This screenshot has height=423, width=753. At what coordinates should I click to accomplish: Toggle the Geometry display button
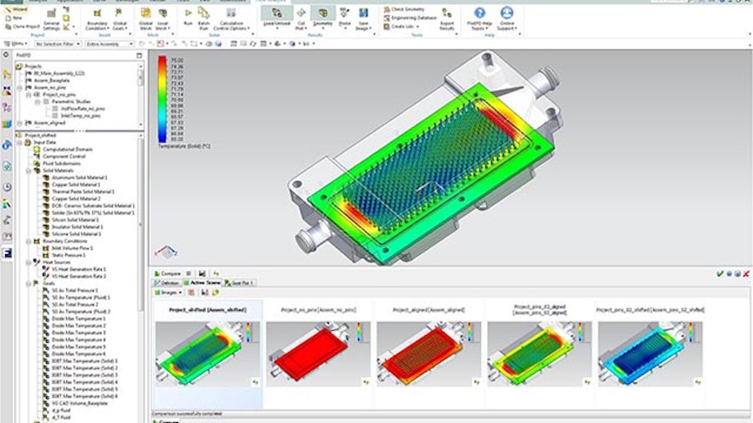(322, 15)
